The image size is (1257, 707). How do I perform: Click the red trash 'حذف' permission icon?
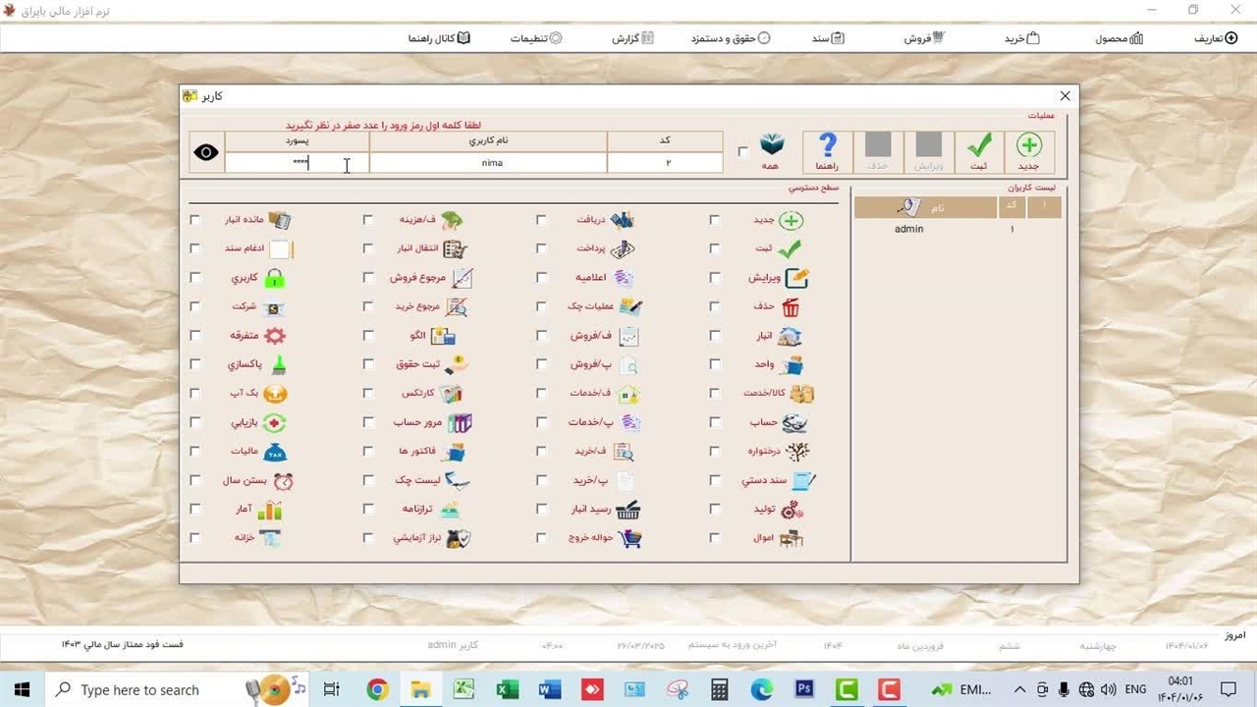[x=791, y=307]
